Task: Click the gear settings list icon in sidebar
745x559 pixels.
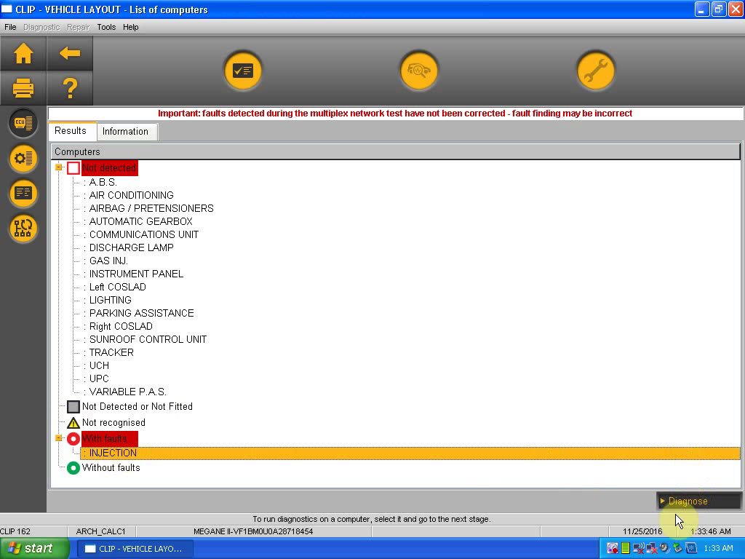Action: click(23, 158)
